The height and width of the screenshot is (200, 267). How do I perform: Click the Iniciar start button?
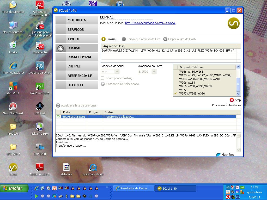(x=14, y=188)
